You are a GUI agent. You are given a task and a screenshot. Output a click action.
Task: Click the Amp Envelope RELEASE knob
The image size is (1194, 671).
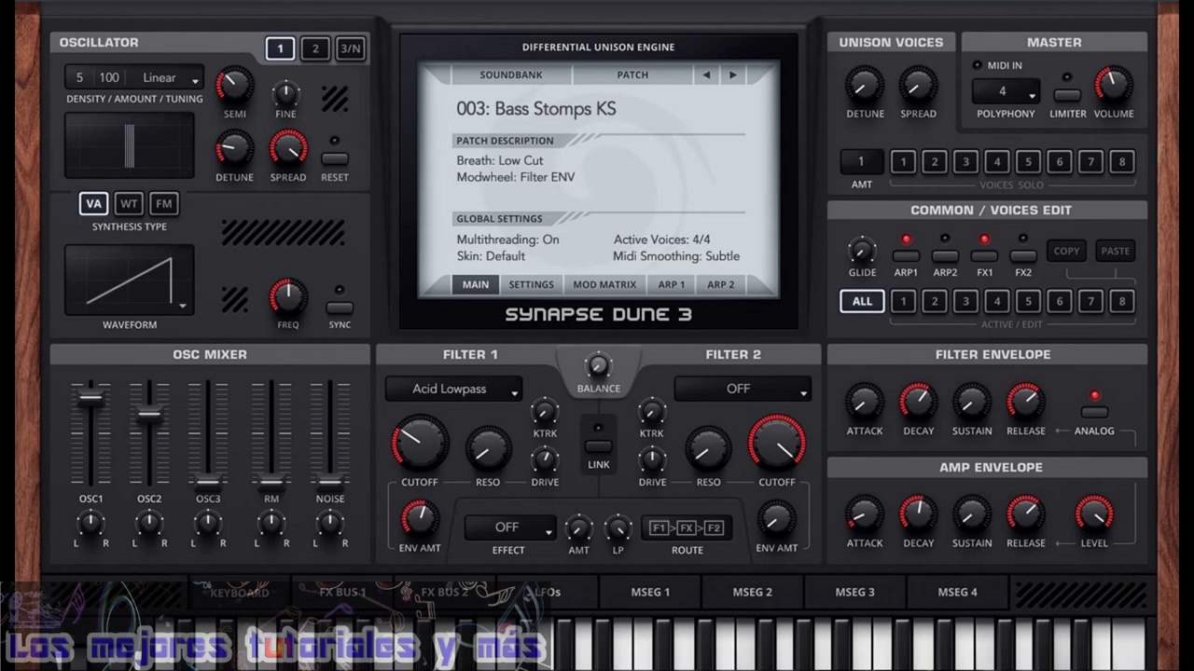tap(1025, 515)
